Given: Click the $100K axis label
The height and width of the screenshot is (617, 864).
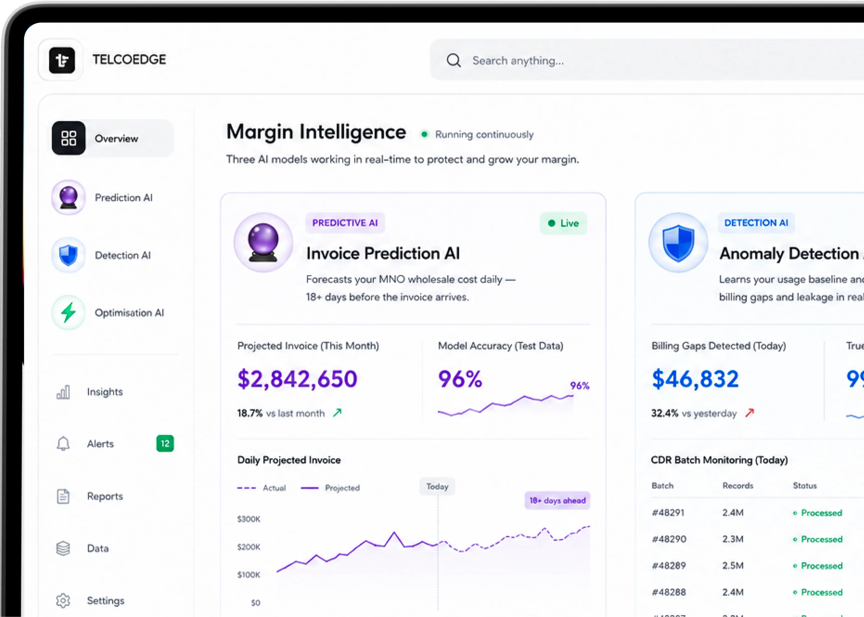Looking at the screenshot, I should click(249, 575).
